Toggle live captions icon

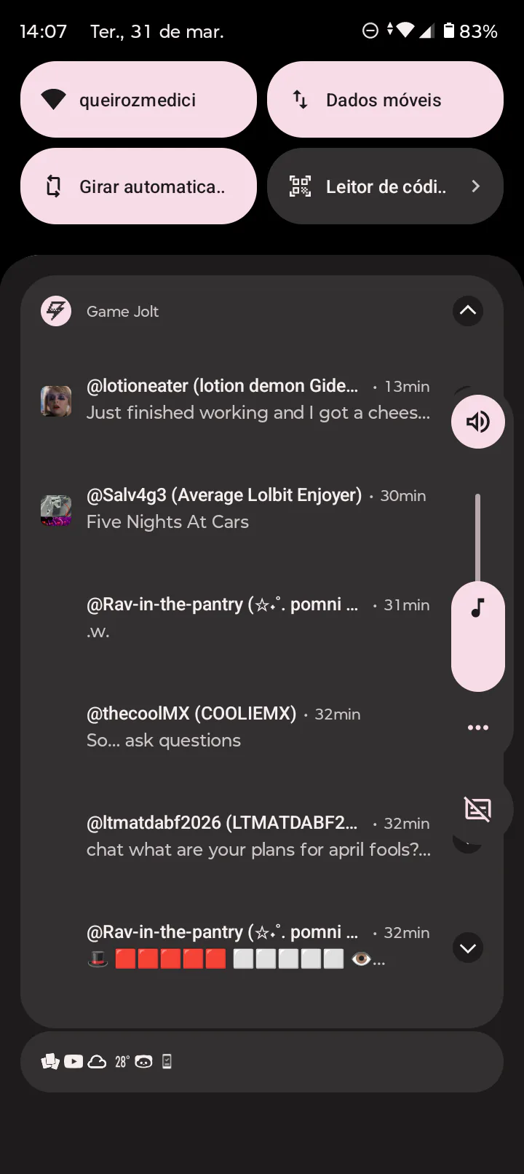coord(477,808)
